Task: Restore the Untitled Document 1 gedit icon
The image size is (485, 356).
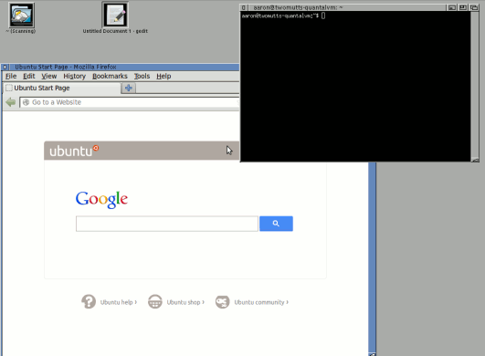Action: tap(115, 15)
